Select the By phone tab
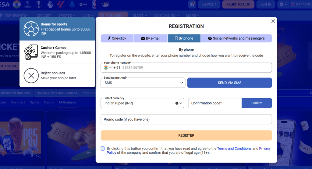312x169 pixels. click(184, 38)
